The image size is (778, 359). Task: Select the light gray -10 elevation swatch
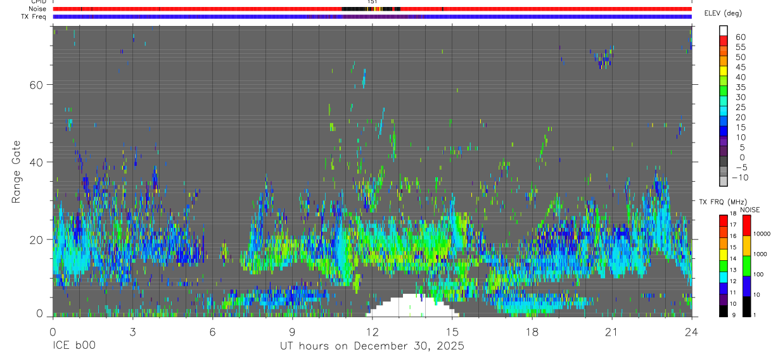pos(724,182)
